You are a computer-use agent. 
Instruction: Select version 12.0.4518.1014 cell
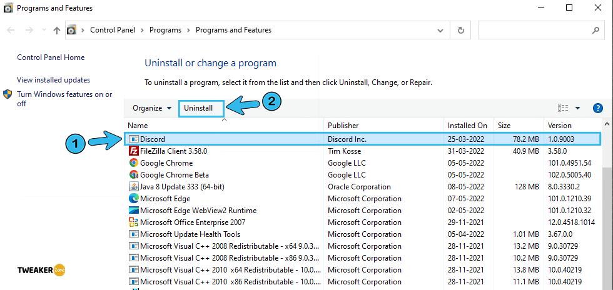tap(572, 222)
